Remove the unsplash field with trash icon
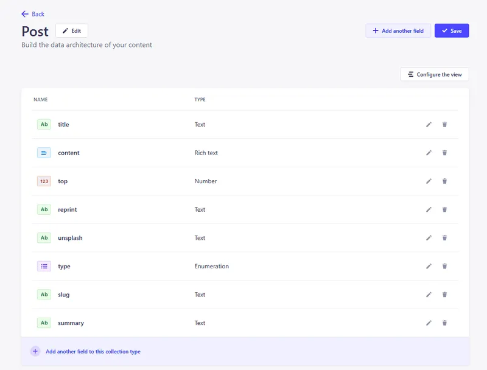 click(x=444, y=238)
